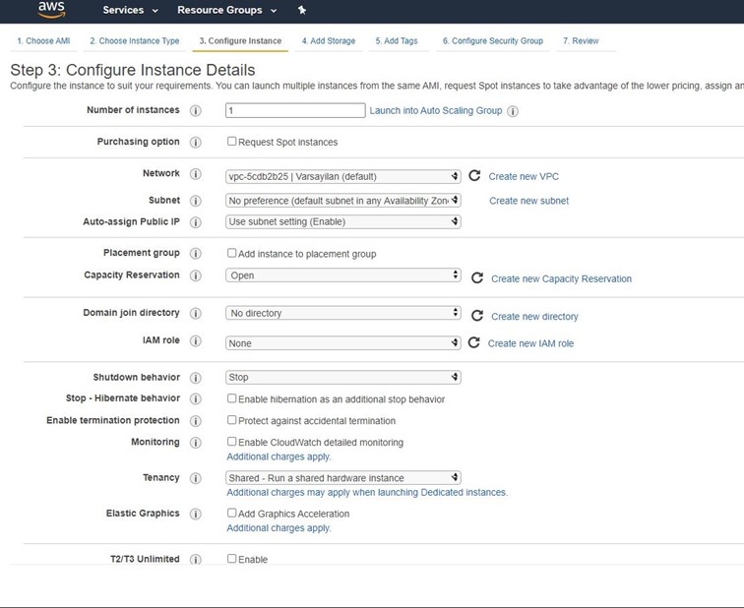Refresh the Domain join directory list

click(x=477, y=316)
